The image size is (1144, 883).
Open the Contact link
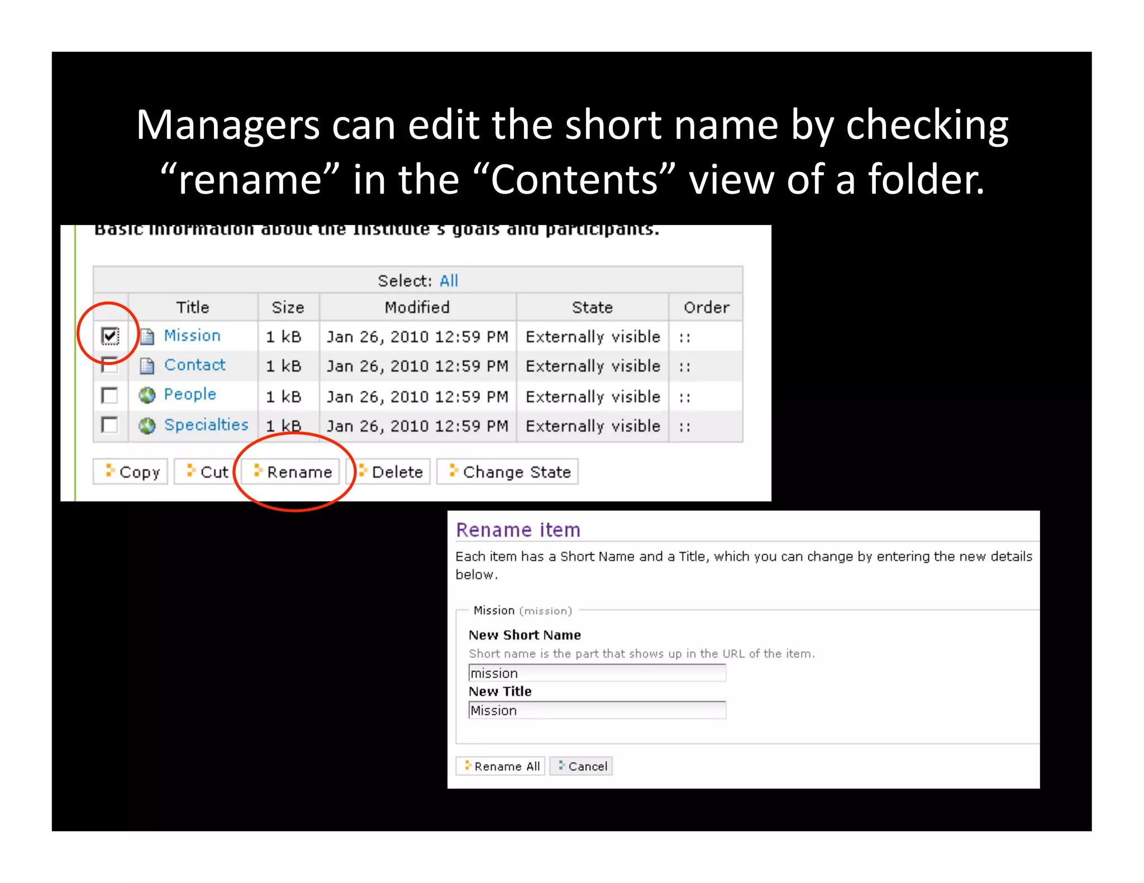(195, 365)
